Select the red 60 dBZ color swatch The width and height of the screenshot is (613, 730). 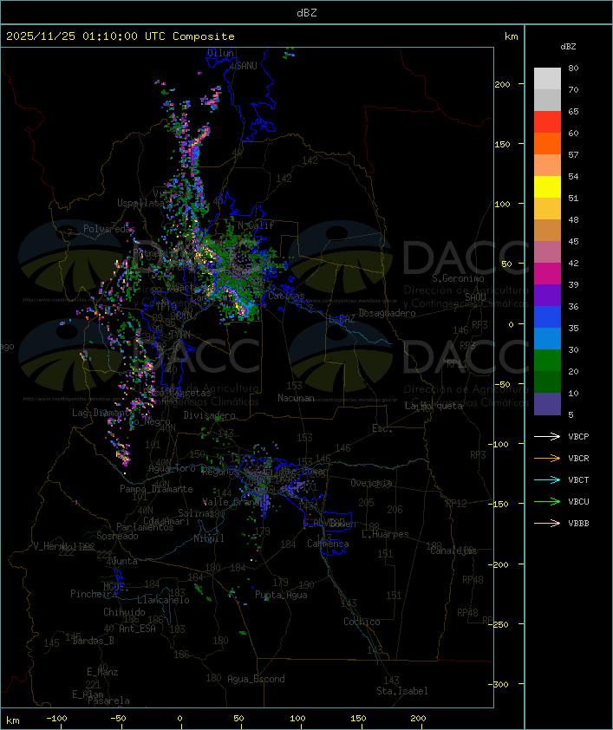(547, 122)
